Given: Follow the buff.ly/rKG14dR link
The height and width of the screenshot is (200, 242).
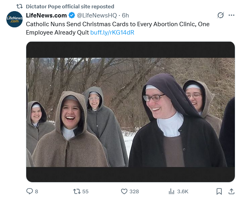Looking at the screenshot, I should pos(112,32).
